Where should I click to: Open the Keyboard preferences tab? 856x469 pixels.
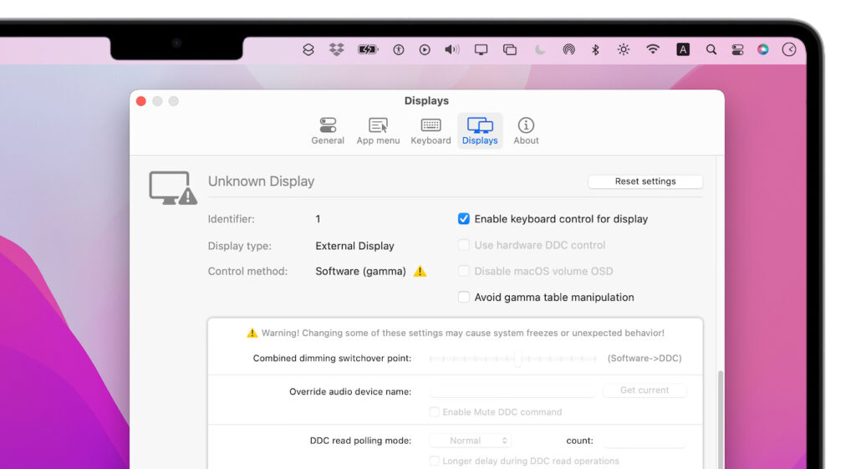coord(431,131)
